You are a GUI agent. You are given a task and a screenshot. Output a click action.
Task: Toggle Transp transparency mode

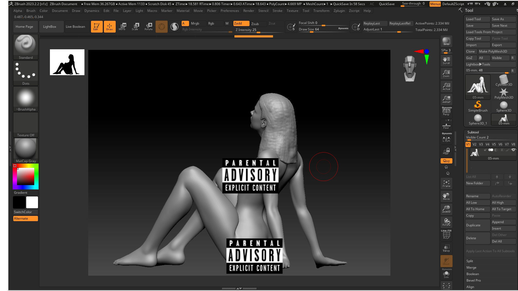(x=446, y=248)
